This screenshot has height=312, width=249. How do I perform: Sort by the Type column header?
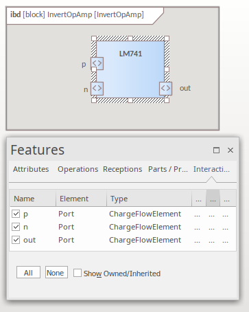(149, 199)
